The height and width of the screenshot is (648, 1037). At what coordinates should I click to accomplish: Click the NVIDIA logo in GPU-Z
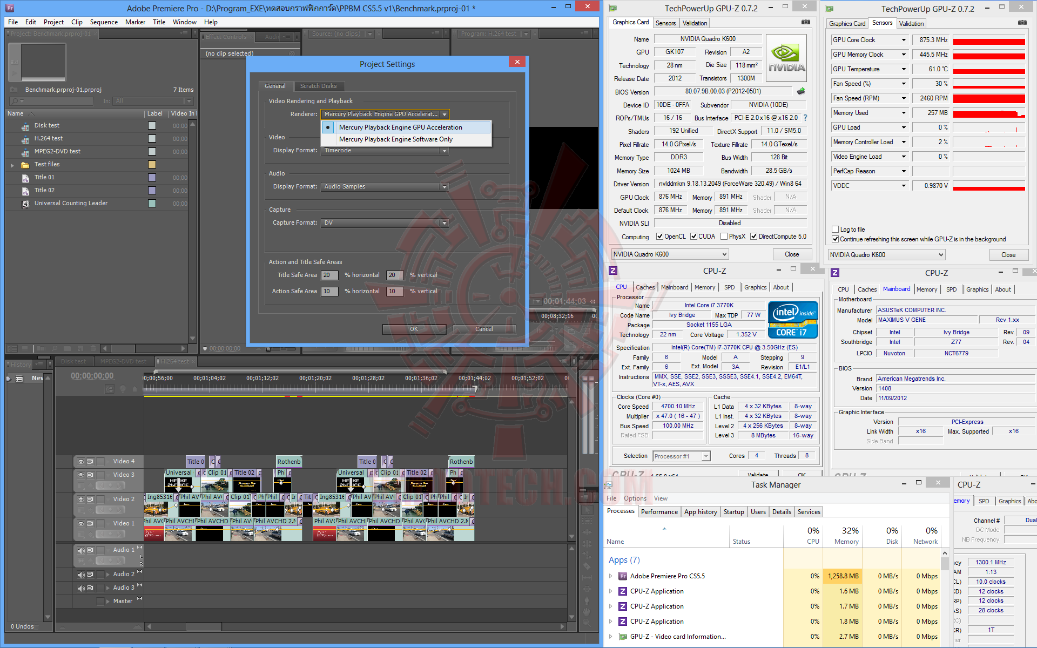click(786, 58)
